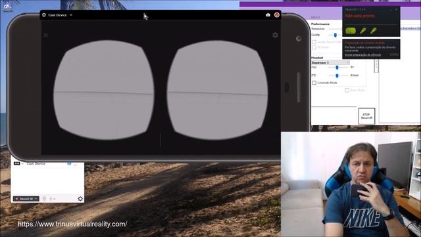Click the left VR eye view
This screenshot has height=237, width=421.
click(104, 90)
